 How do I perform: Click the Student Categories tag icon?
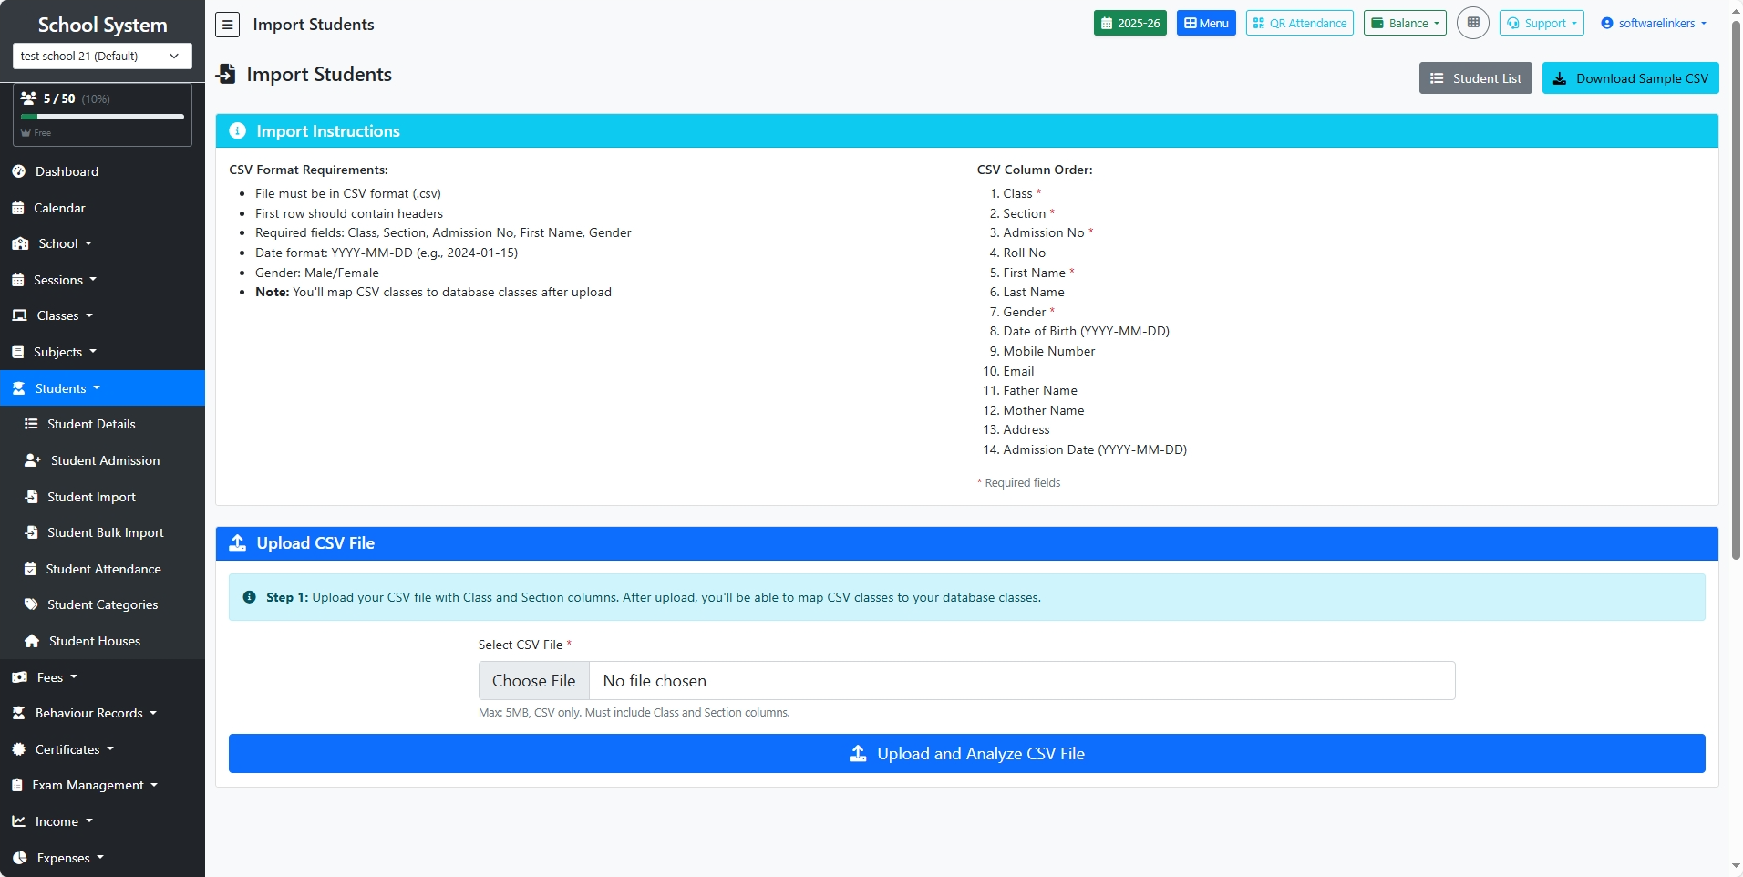pyautogui.click(x=31, y=604)
